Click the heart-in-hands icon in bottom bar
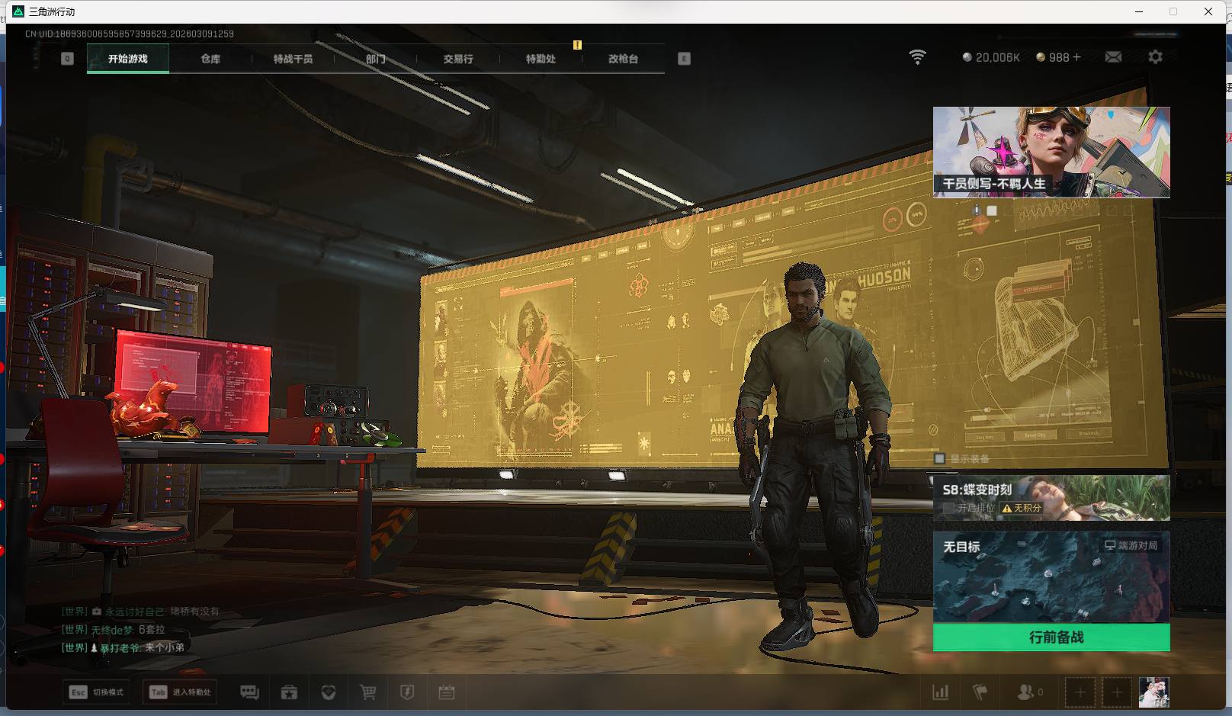Screen dimensions: 1232x716 [x=329, y=692]
